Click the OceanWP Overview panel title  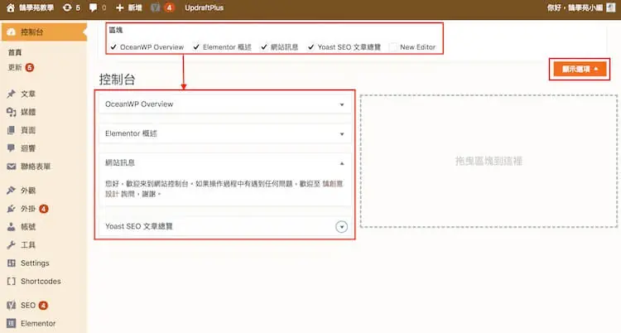139,104
